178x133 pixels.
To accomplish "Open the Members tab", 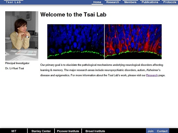I will pos(130,2).
